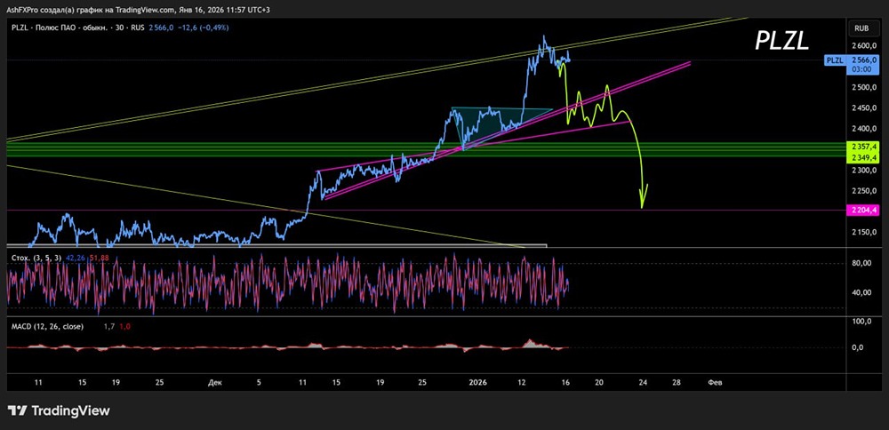The width and height of the screenshot is (889, 430).
Task: Click the 2400,0 price axis label
Action: (865, 129)
